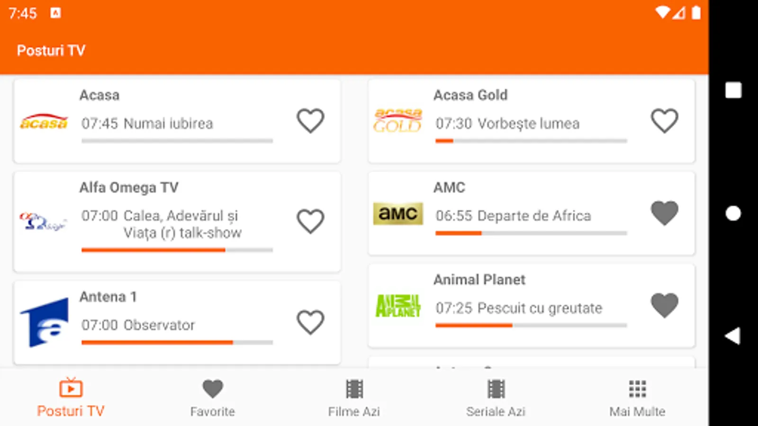758x426 pixels.
Task: Open the Filme Azi tab
Action: pos(354,398)
